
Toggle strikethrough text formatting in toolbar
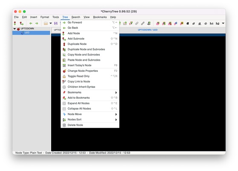(x=206, y=24)
